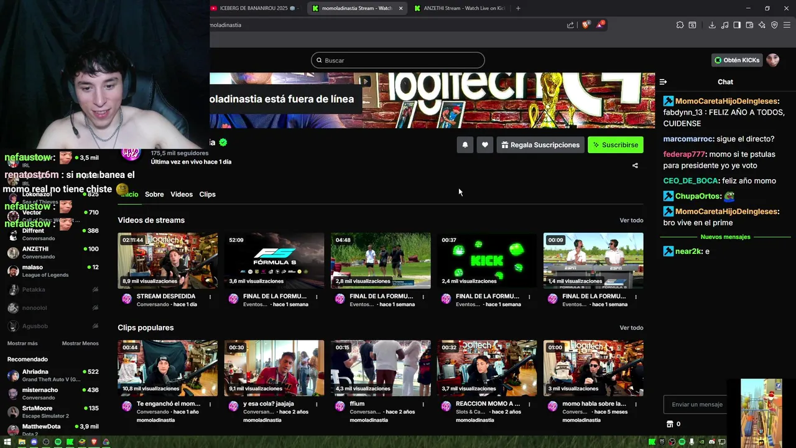This screenshot has width=796, height=448.
Task: Open the user profile avatar menu
Action: pos(772,60)
